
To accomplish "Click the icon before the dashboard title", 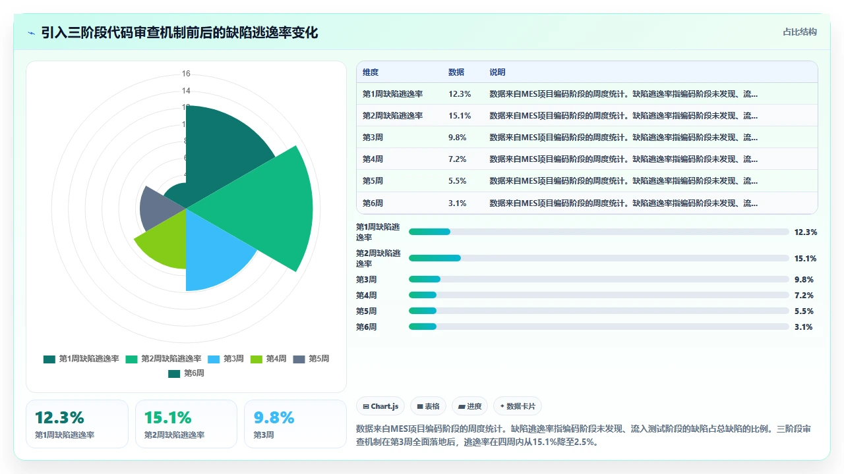I will click(31, 33).
